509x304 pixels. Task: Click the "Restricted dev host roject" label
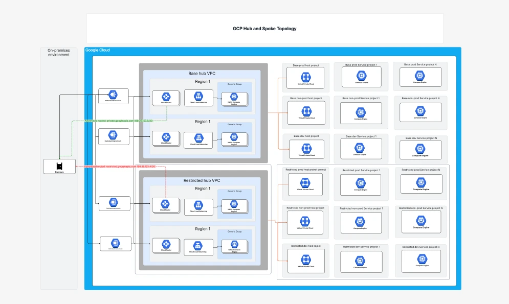pyautogui.click(x=305, y=246)
